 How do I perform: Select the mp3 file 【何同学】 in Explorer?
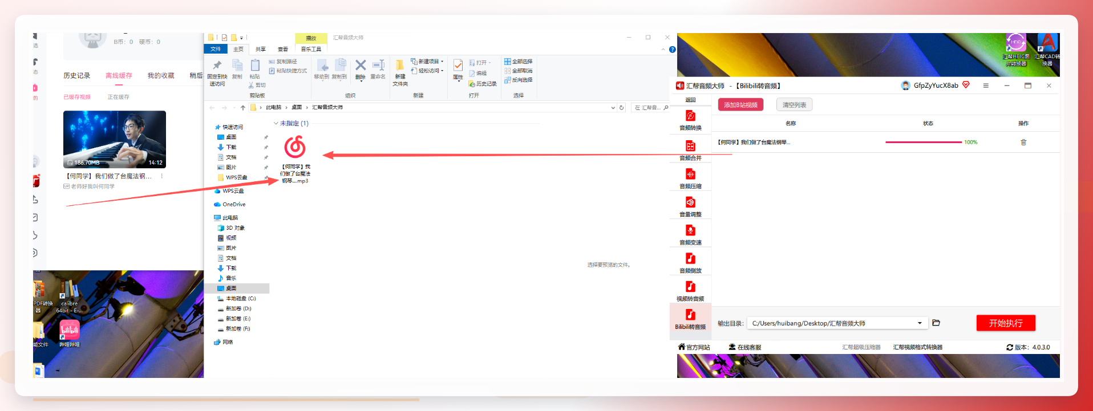(295, 160)
